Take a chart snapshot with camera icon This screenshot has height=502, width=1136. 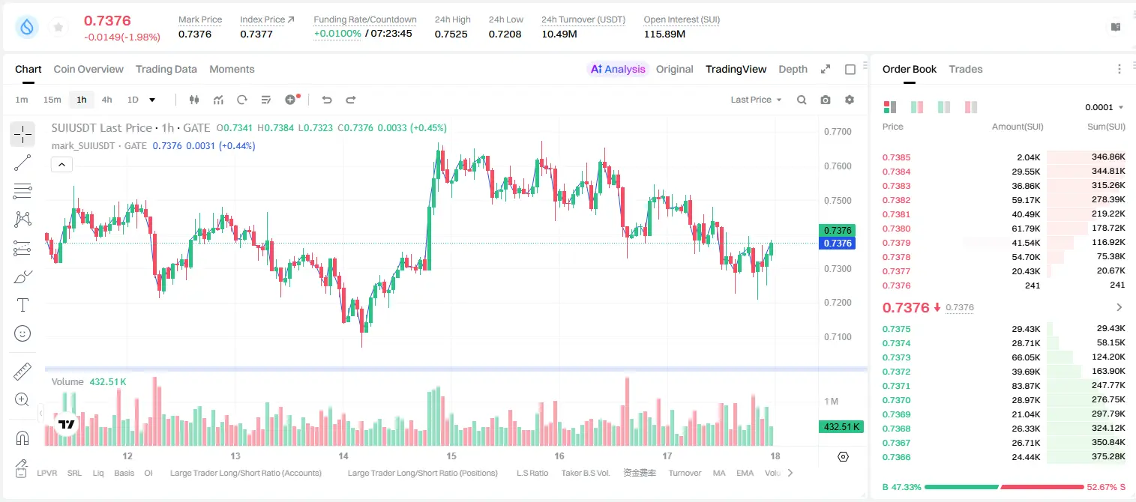click(x=826, y=100)
